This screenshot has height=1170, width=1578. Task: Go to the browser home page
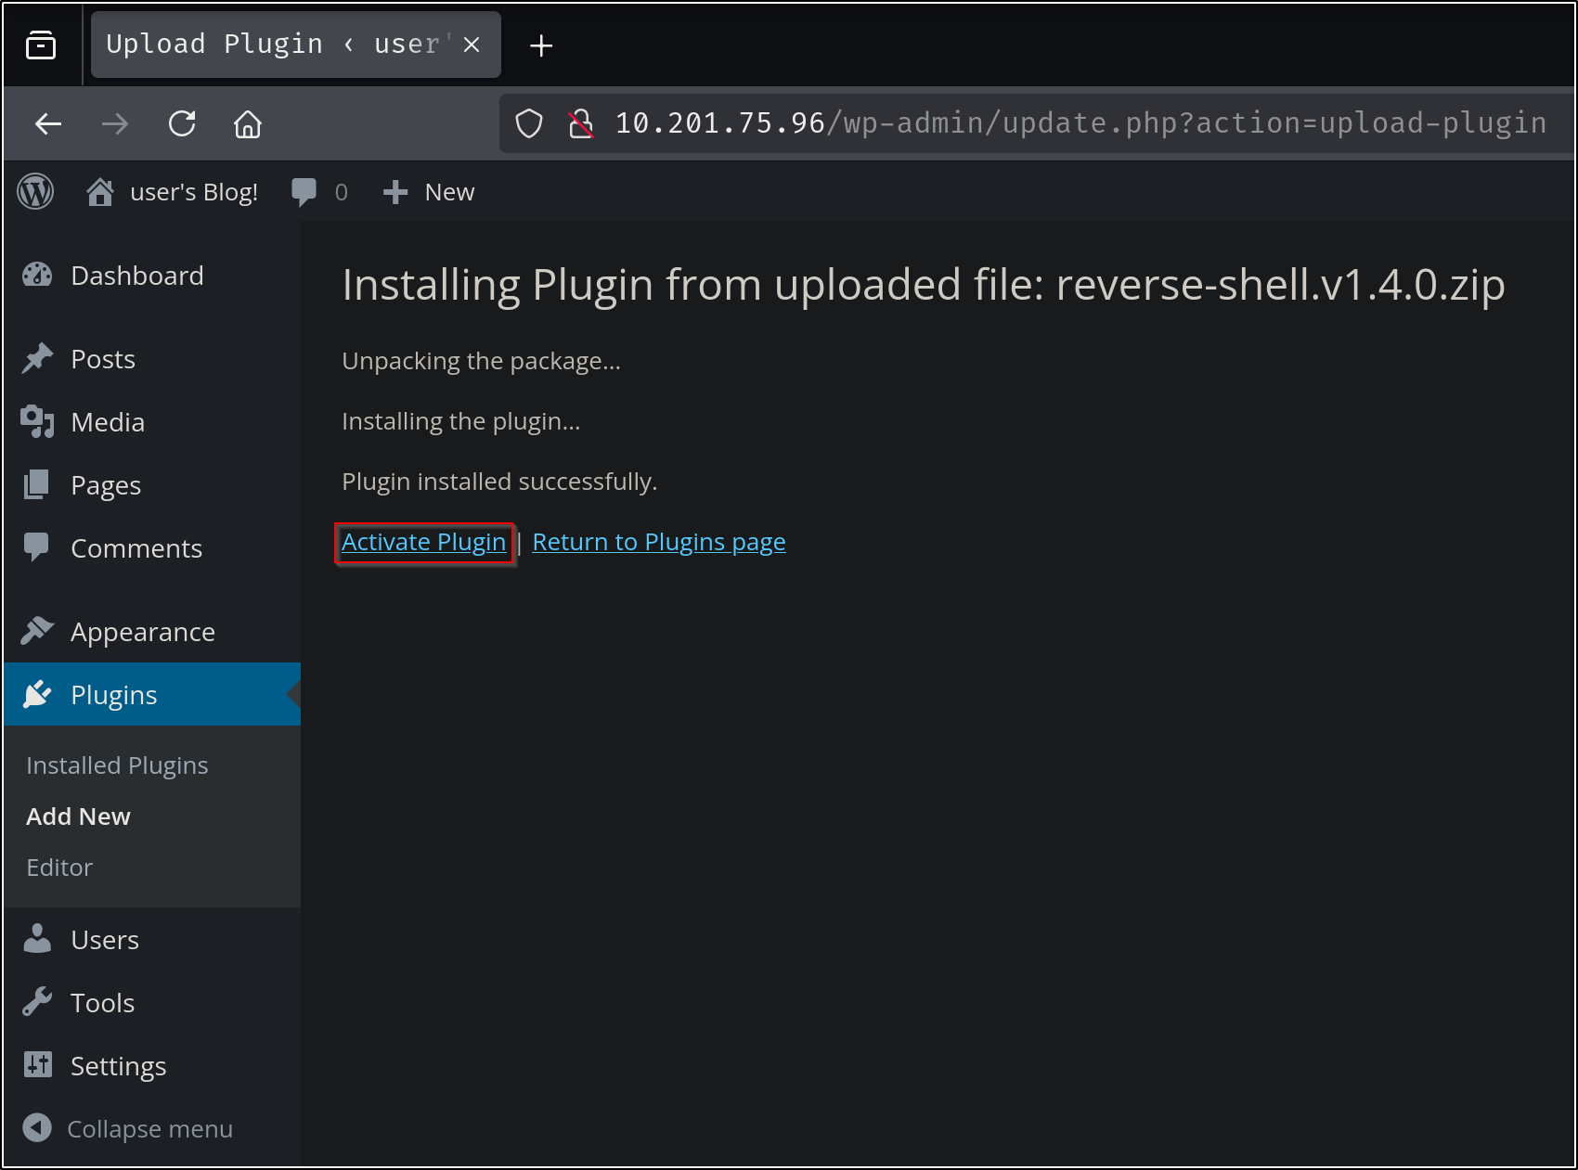(248, 123)
